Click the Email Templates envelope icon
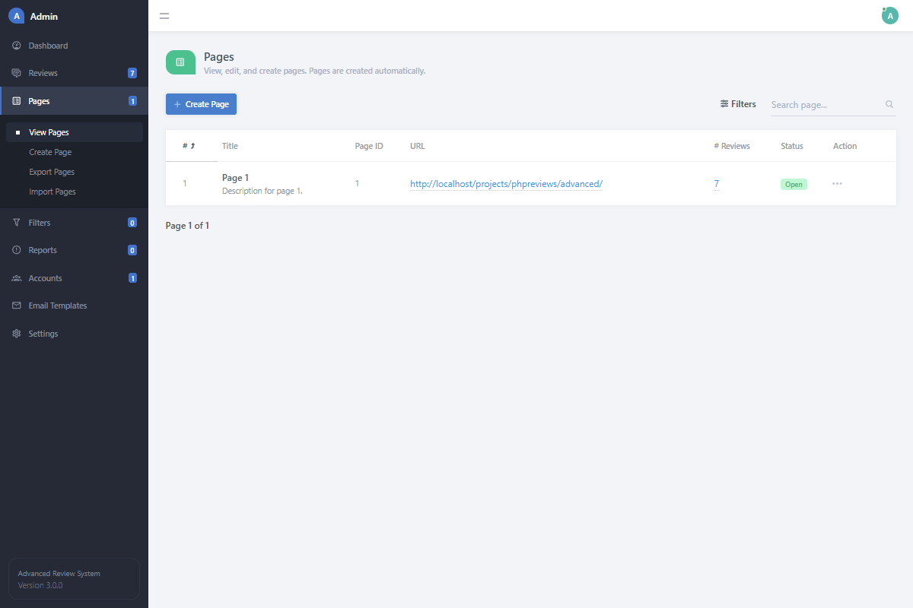The height and width of the screenshot is (608, 913). (x=16, y=305)
